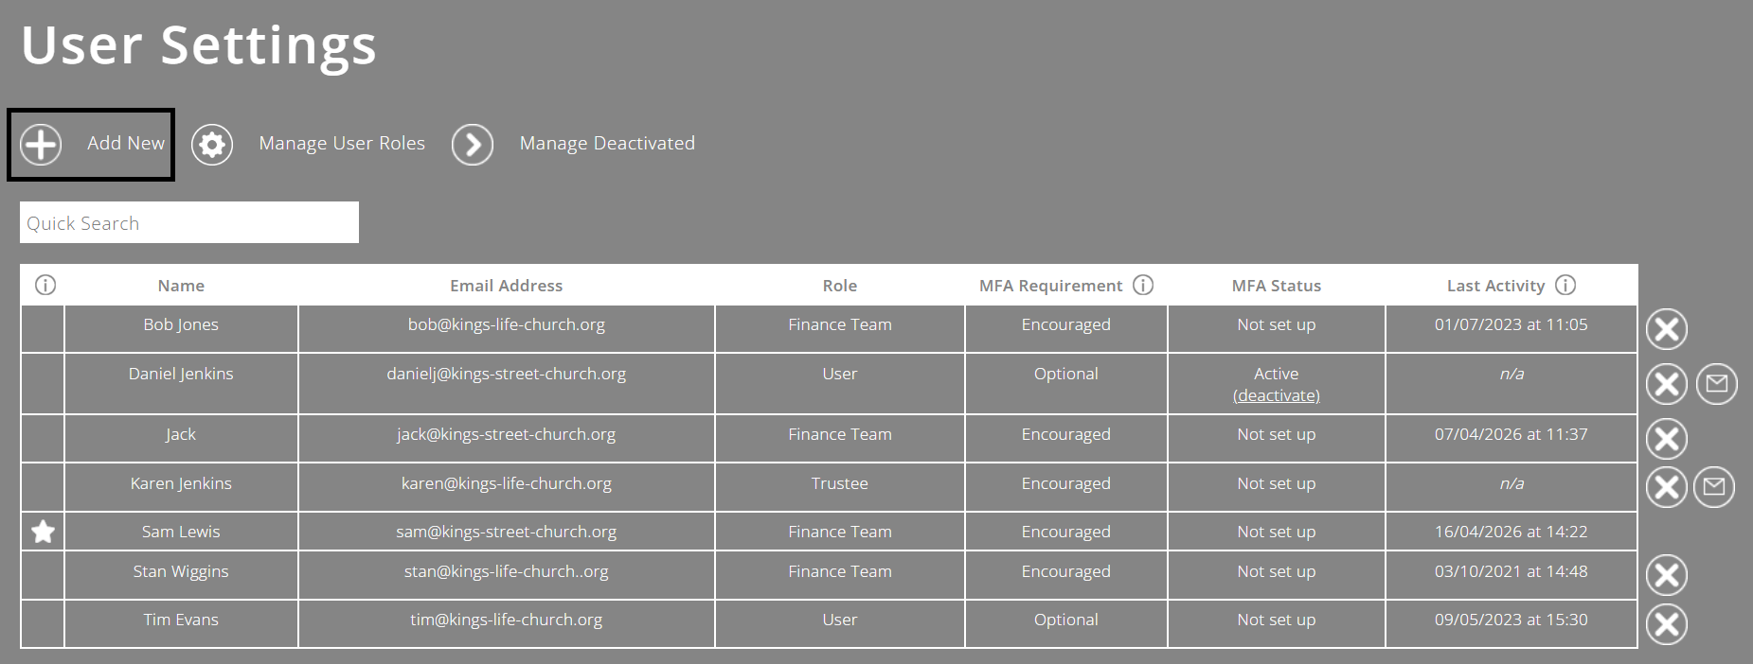
Task: Click the Manage User Roles label
Action: (x=342, y=144)
